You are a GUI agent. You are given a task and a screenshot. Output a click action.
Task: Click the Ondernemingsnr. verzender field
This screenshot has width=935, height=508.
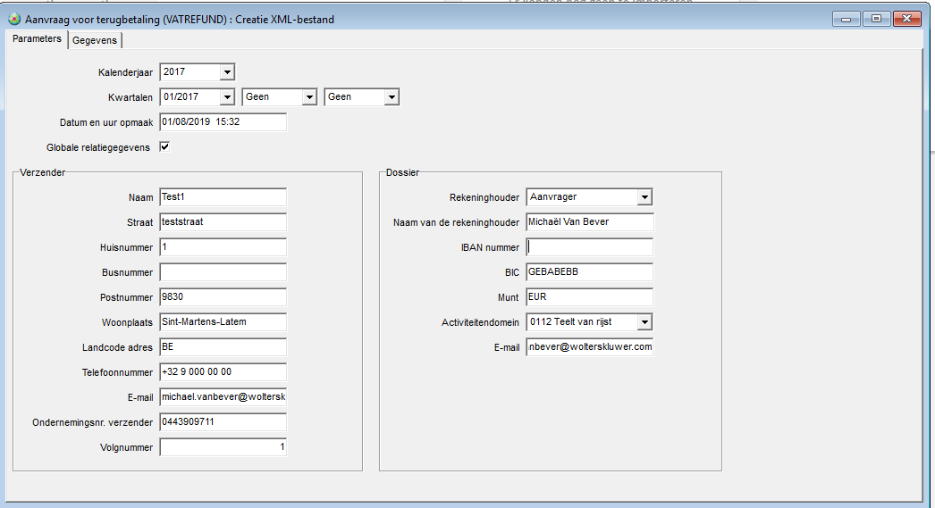pyautogui.click(x=223, y=422)
